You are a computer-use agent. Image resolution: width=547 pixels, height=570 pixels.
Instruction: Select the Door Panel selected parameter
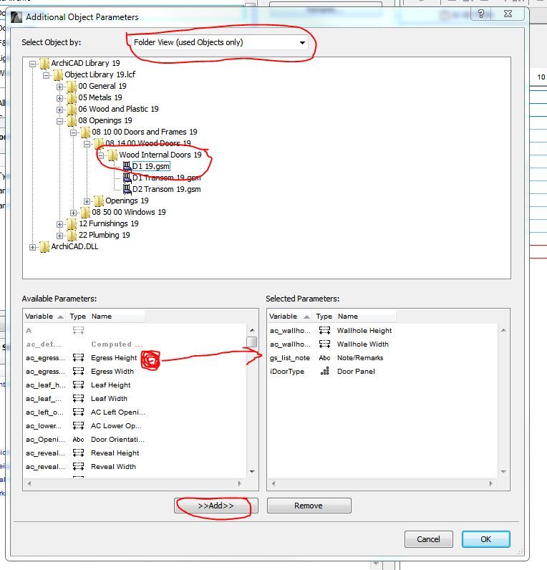(356, 372)
